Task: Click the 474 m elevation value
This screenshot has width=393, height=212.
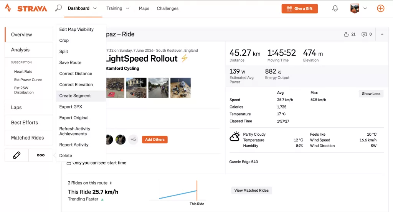Action: click(313, 53)
